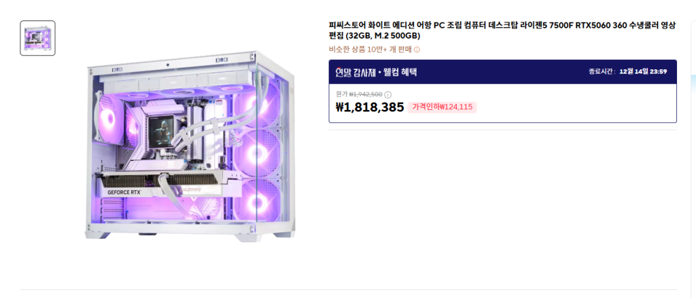Click the top side fan on the PC's right panel
The width and height of the screenshot is (696, 298).
click(256, 105)
